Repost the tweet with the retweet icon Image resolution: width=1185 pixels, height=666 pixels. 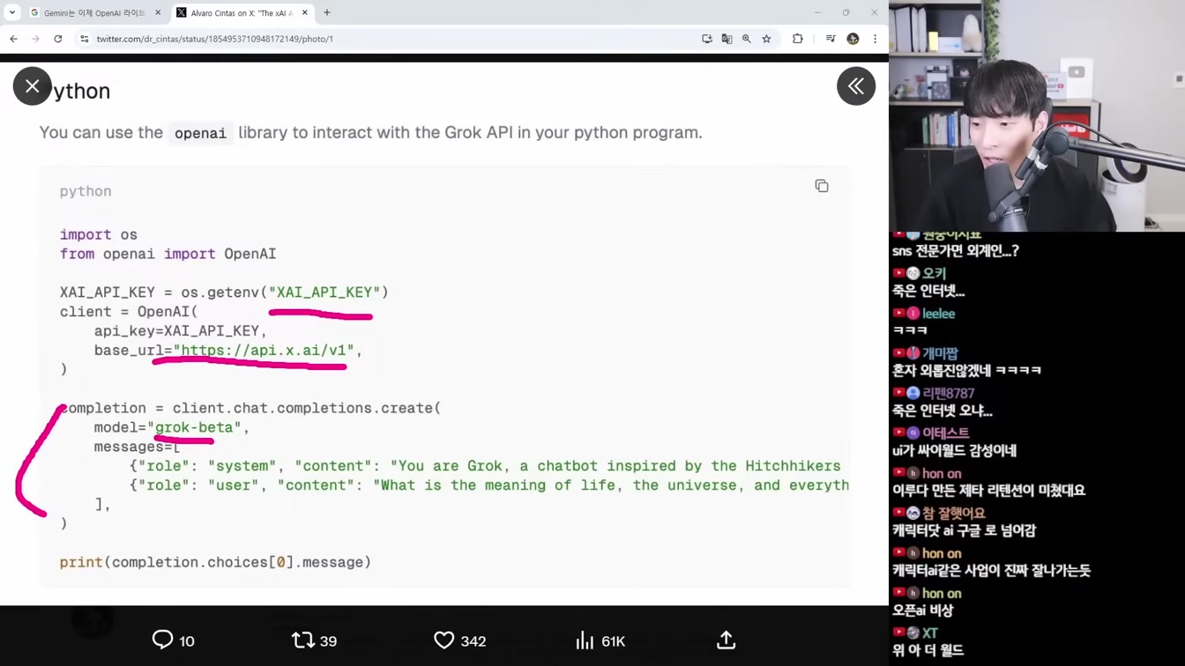[303, 640]
